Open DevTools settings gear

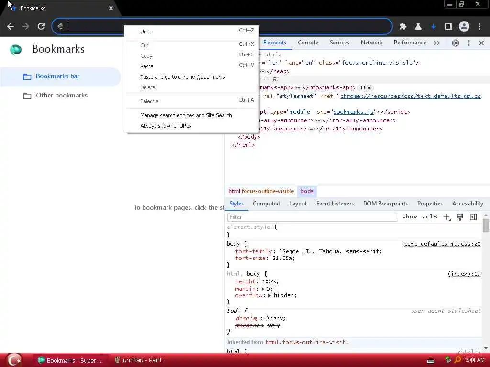coord(456,43)
